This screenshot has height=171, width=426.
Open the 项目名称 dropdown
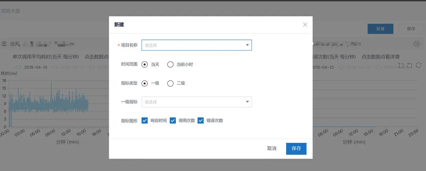click(x=197, y=45)
